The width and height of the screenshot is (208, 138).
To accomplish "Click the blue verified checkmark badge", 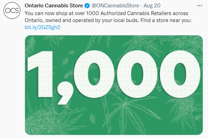I will click(x=87, y=6).
